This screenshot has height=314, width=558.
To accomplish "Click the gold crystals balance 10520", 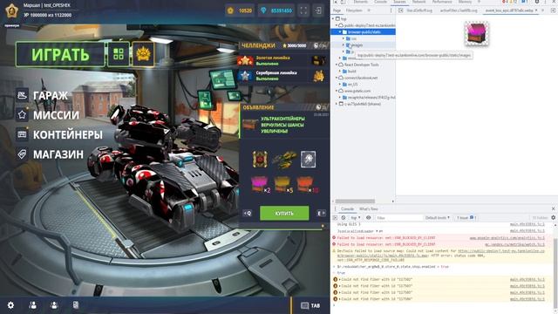I will tap(240, 10).
